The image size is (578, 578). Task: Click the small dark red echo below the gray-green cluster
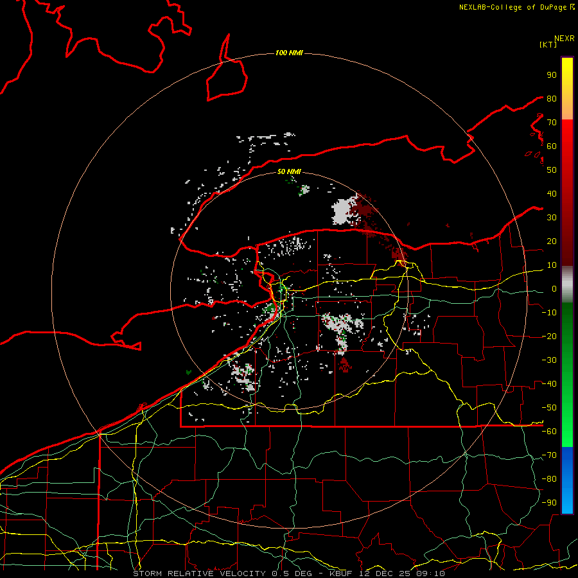[x=345, y=365]
